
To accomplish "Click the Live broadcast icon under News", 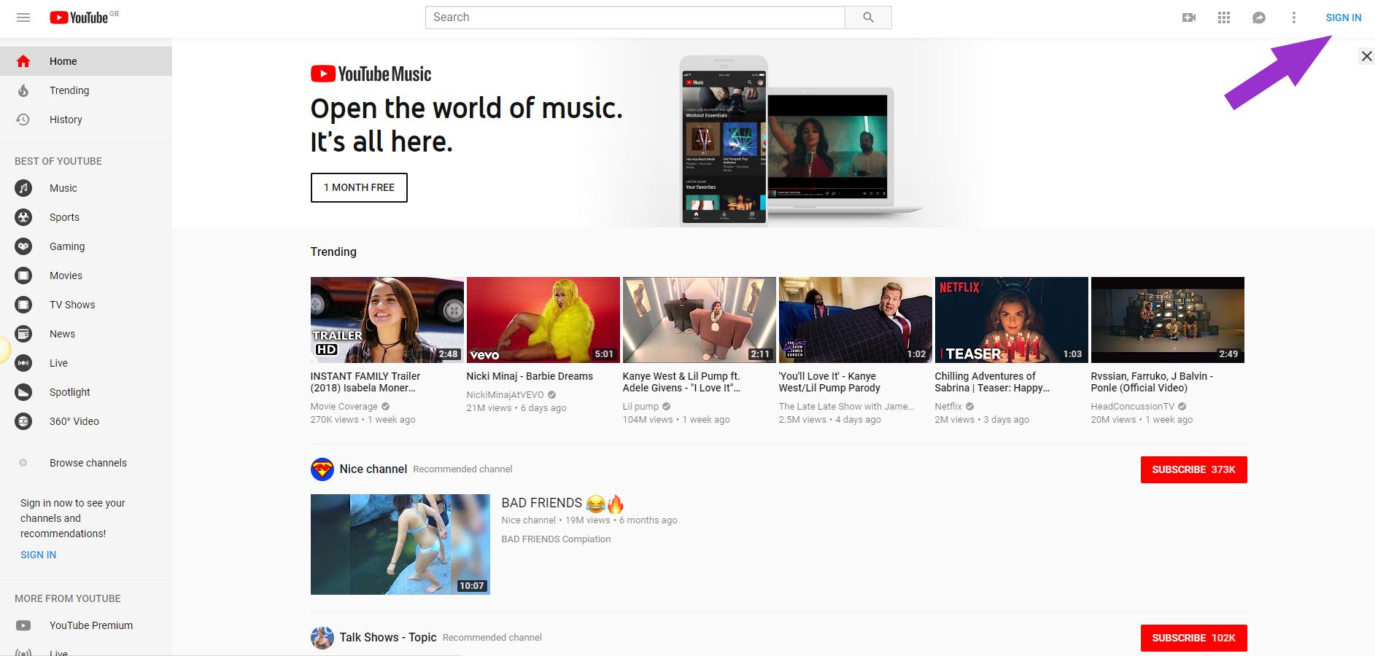I will (23, 363).
